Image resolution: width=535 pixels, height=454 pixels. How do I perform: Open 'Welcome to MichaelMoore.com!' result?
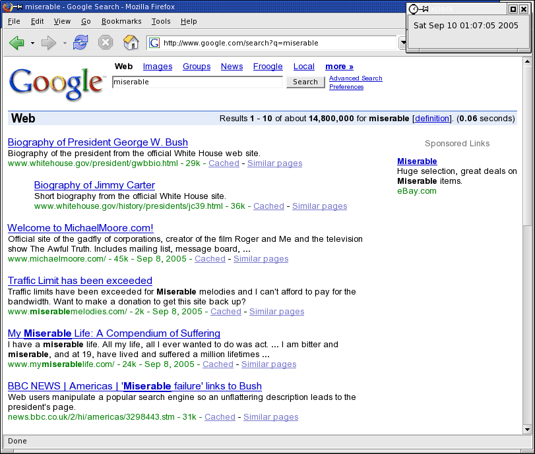click(x=80, y=228)
